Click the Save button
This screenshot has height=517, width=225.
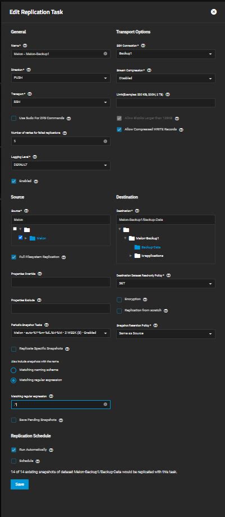20,484
